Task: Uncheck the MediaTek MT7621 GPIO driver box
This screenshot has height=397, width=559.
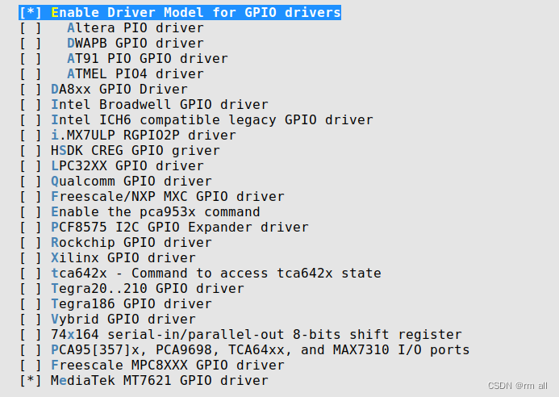Action: click(x=31, y=381)
